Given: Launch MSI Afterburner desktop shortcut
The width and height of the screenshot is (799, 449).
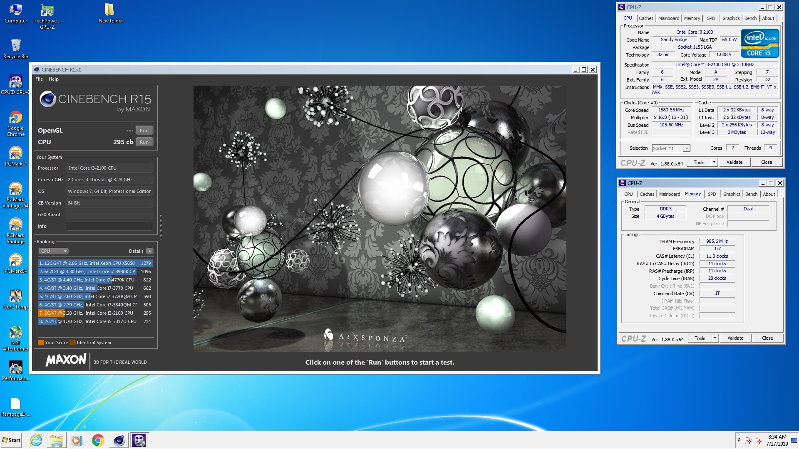Looking at the screenshot, I should click(x=15, y=338).
